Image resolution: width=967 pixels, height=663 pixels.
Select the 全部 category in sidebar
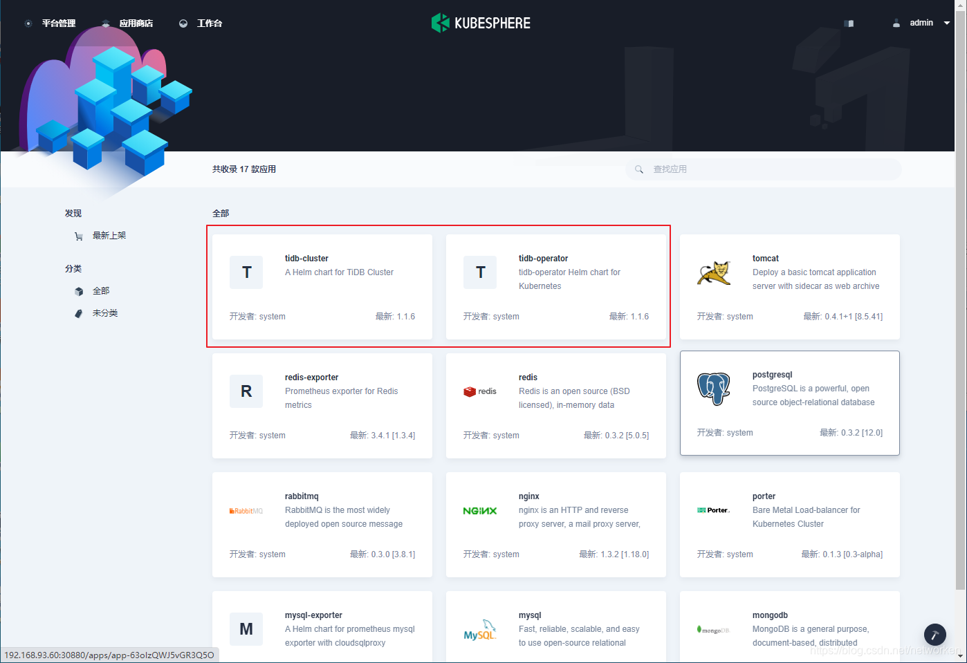click(x=101, y=291)
